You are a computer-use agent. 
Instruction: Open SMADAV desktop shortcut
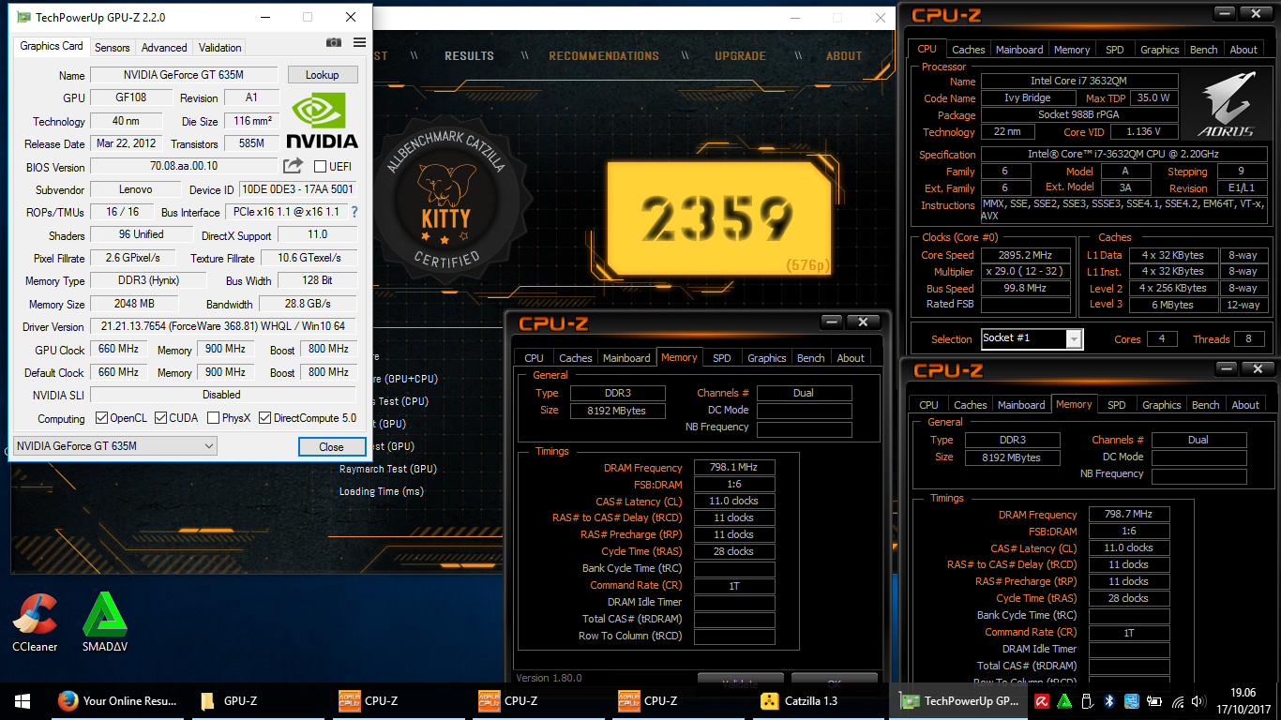point(105,622)
